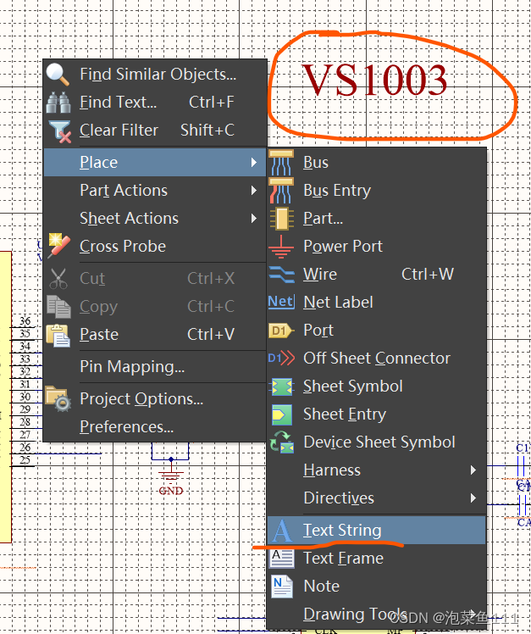
Task: Click the Clear Filter funnel icon
Action: [x=60, y=131]
